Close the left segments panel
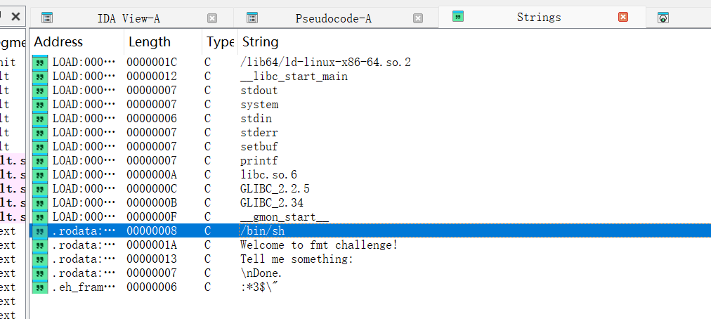Image resolution: width=711 pixels, height=319 pixels. point(15,17)
